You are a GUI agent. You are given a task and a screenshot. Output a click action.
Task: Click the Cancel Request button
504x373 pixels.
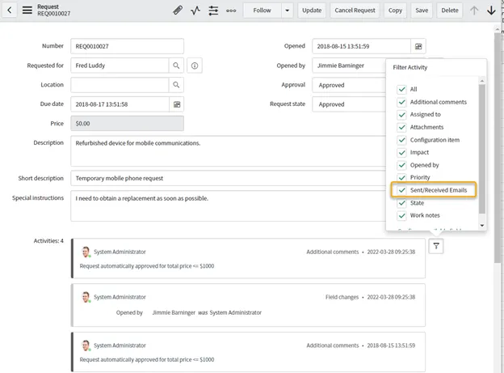(x=355, y=11)
